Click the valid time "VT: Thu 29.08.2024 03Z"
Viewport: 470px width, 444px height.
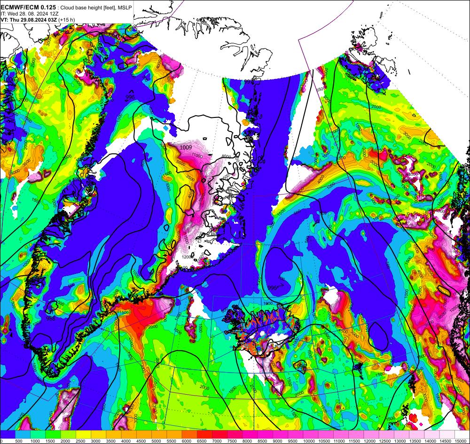click(29, 20)
